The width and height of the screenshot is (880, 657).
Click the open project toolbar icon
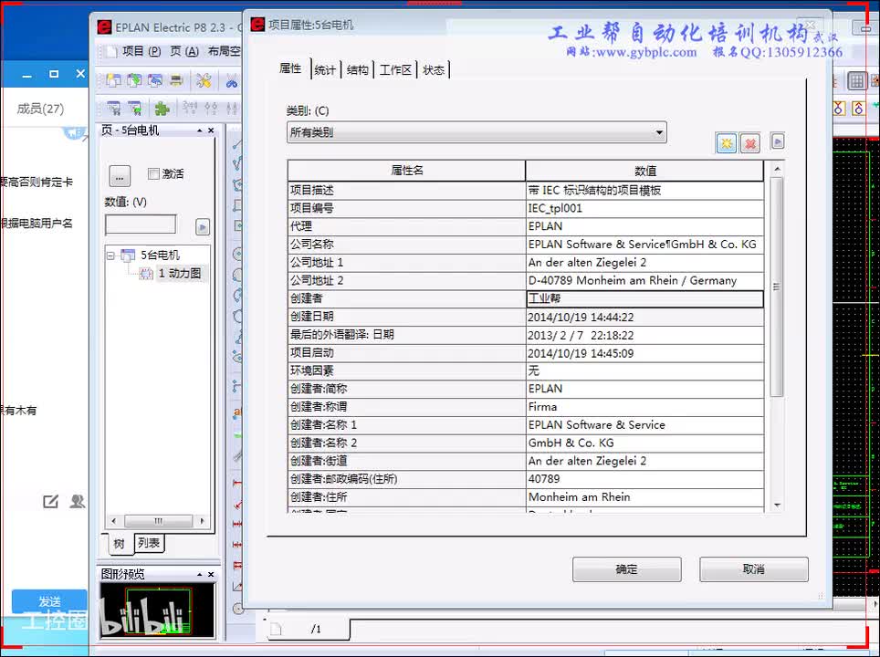134,80
